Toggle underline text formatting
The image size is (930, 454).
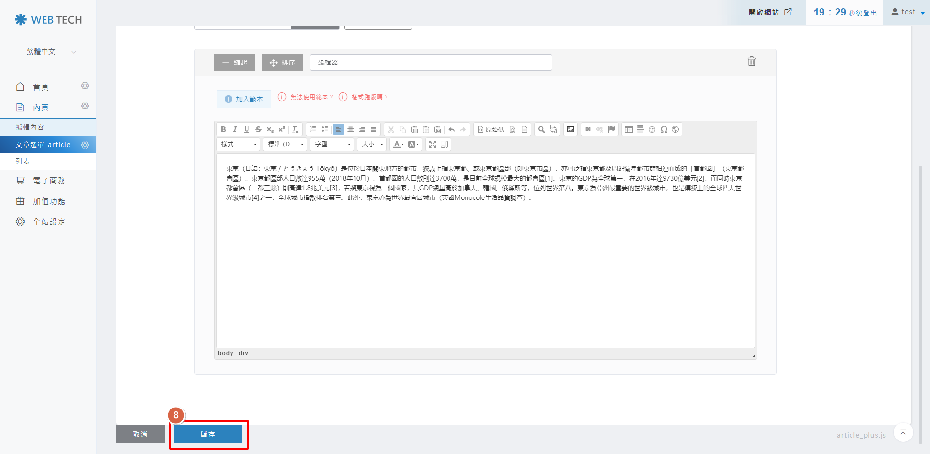pyautogui.click(x=247, y=129)
